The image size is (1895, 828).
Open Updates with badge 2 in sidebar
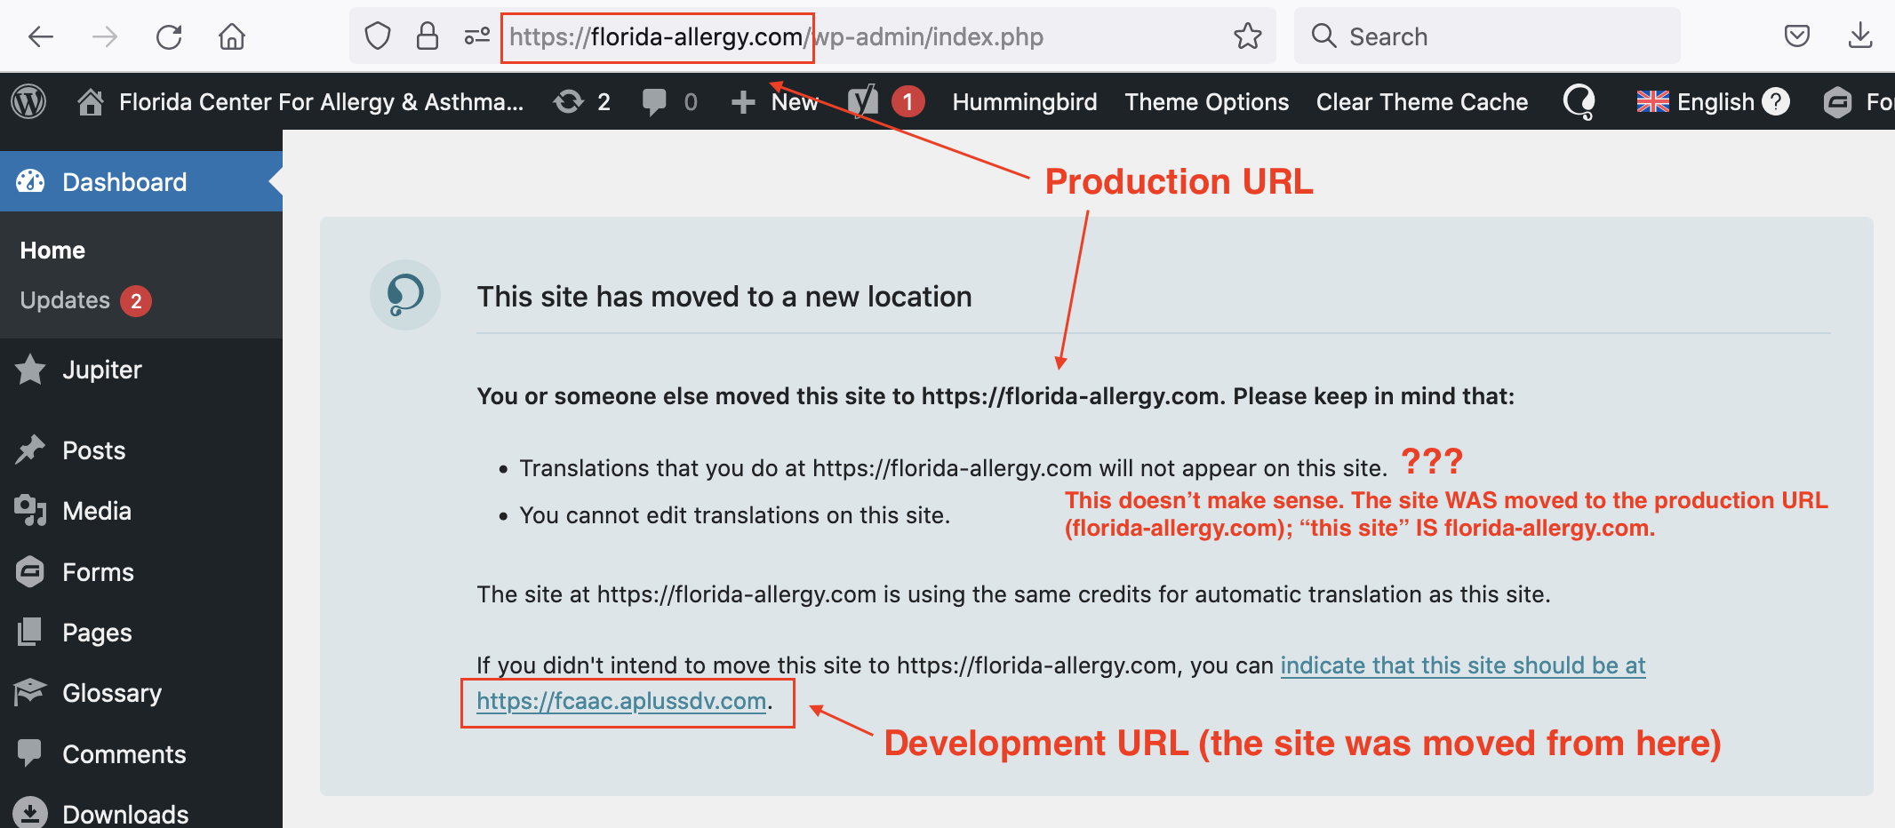click(x=85, y=300)
